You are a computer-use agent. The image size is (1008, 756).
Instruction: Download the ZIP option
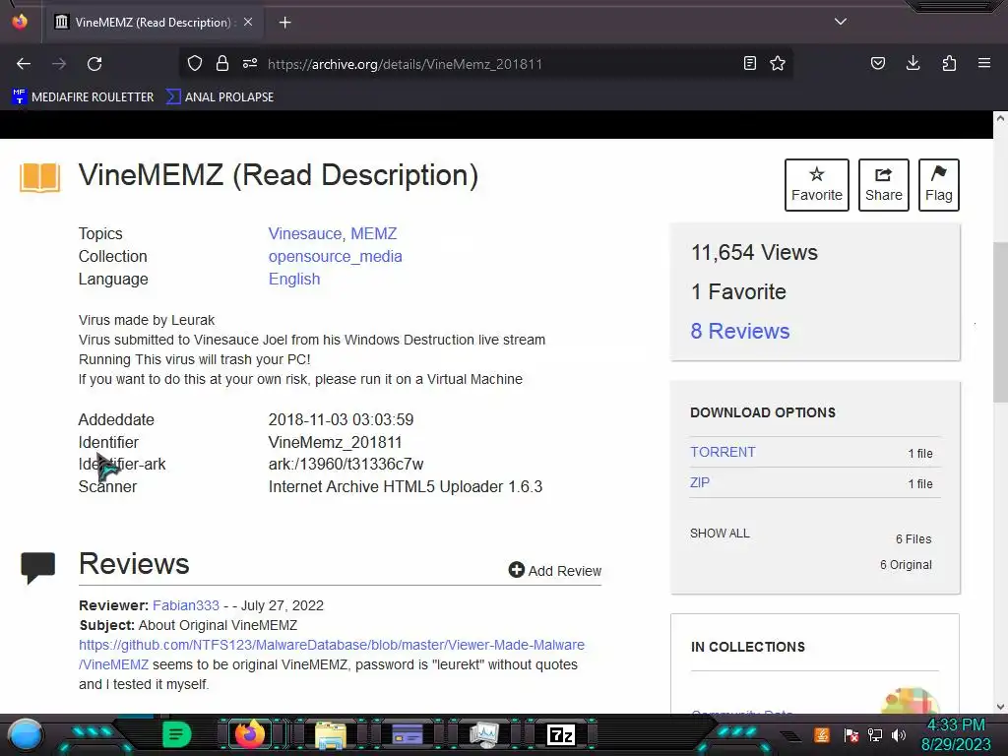700,482
